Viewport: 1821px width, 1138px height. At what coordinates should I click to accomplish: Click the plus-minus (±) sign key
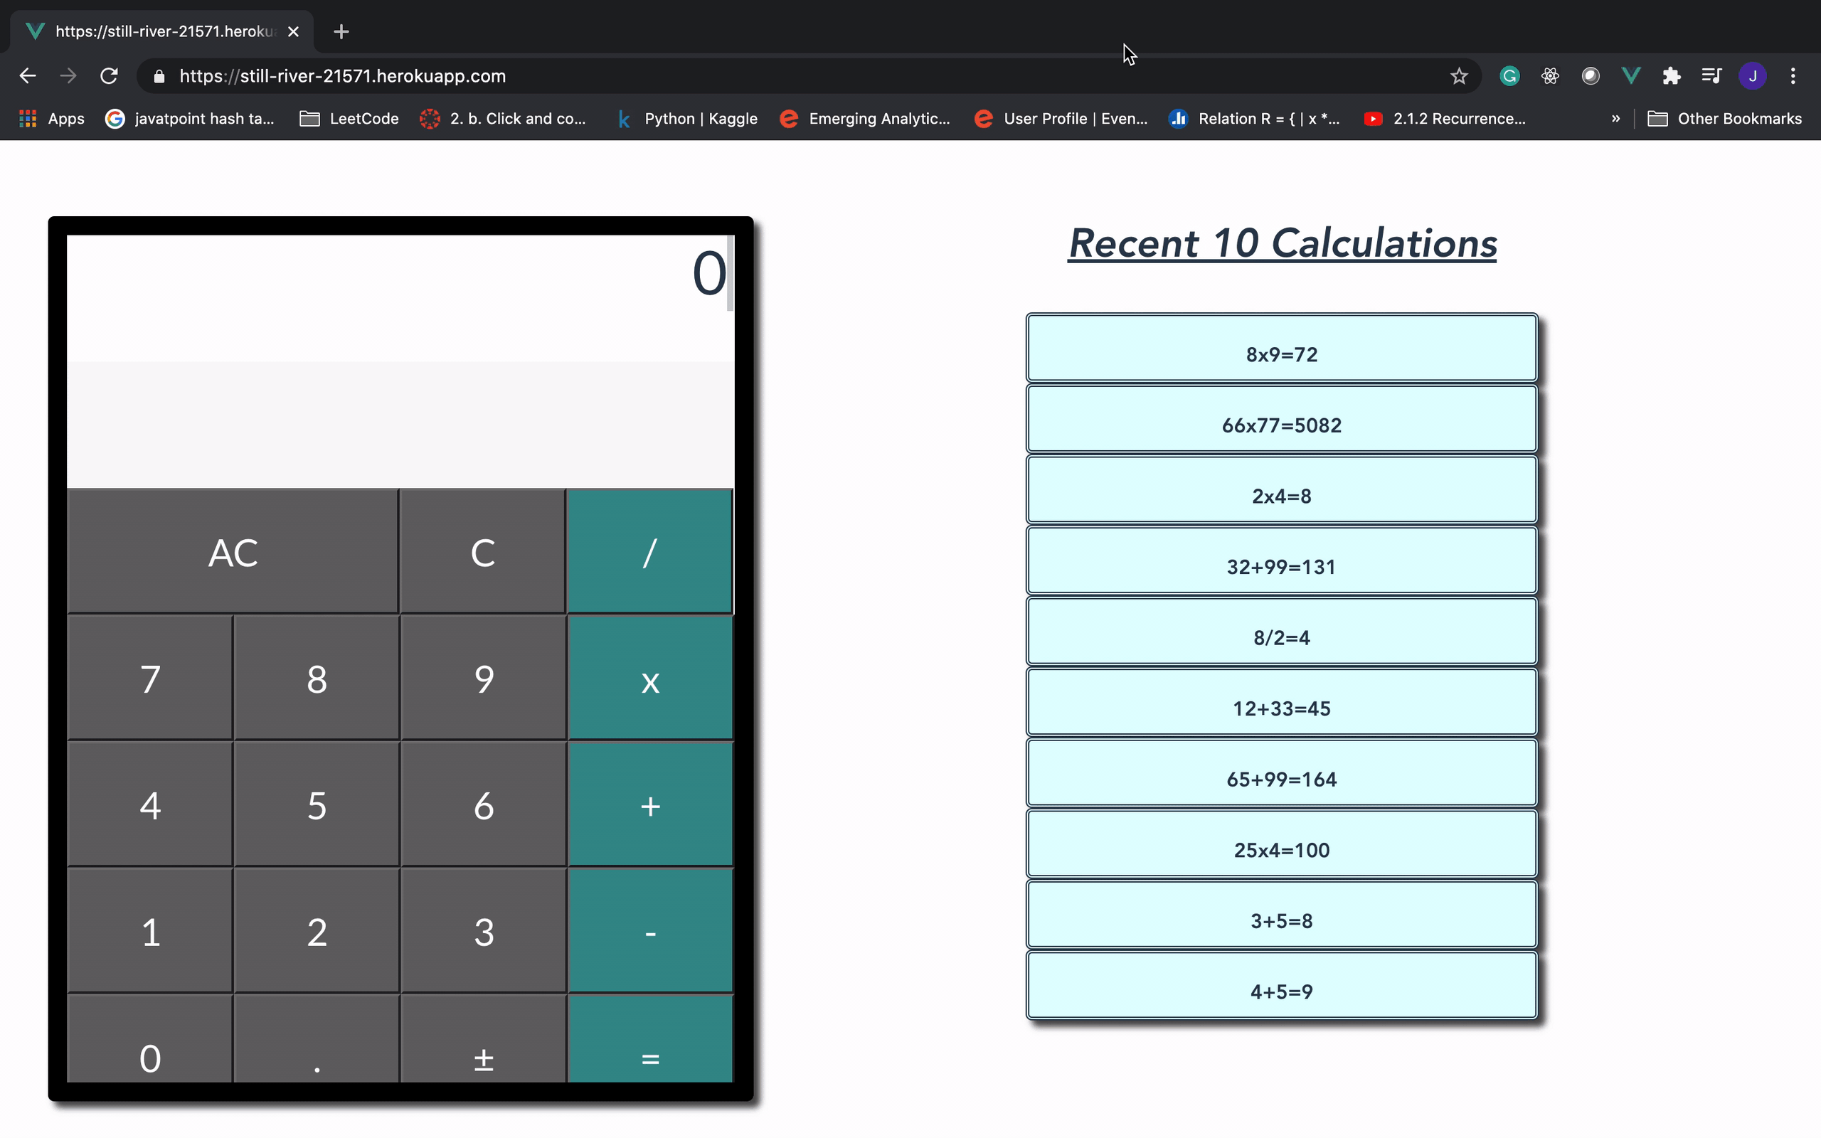(x=482, y=1038)
